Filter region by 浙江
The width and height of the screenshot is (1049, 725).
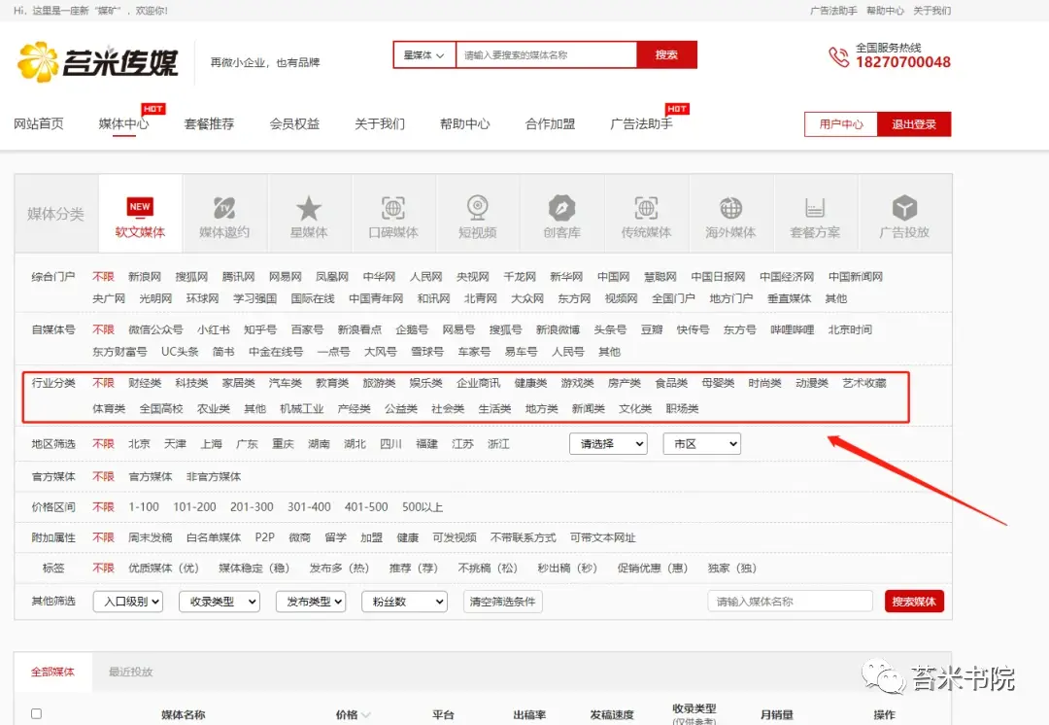498,444
